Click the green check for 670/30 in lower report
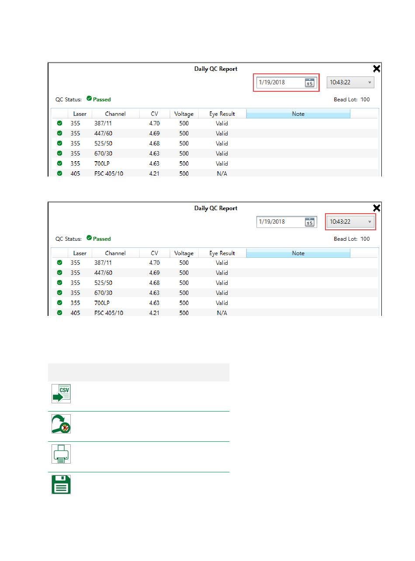The image size is (415, 561). 60,293
